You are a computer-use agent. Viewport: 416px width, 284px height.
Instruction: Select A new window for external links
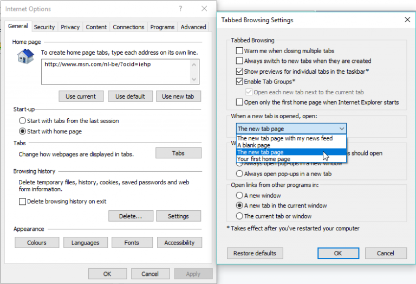click(x=239, y=195)
